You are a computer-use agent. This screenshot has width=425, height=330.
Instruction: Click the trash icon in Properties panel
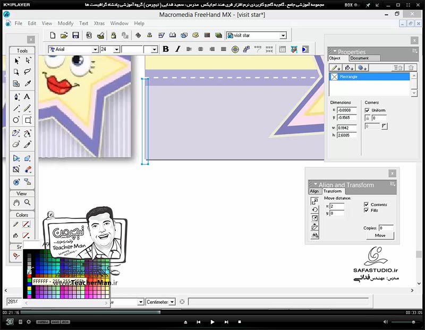411,68
